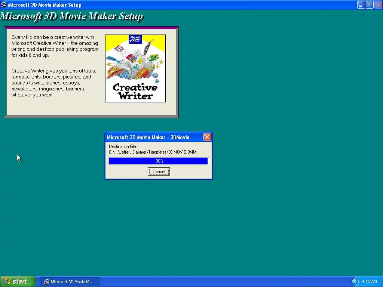Click the 98% blue progress bar
The image size is (383, 287).
(x=158, y=161)
